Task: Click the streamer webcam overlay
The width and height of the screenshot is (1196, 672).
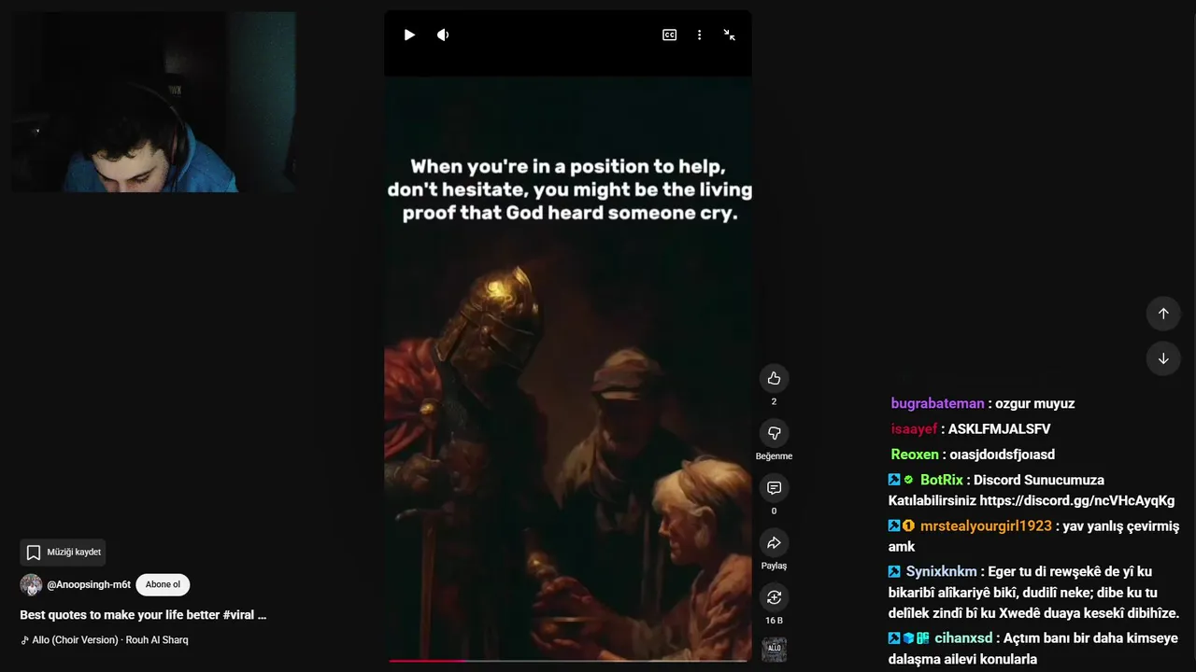Action: pyautogui.click(x=154, y=102)
